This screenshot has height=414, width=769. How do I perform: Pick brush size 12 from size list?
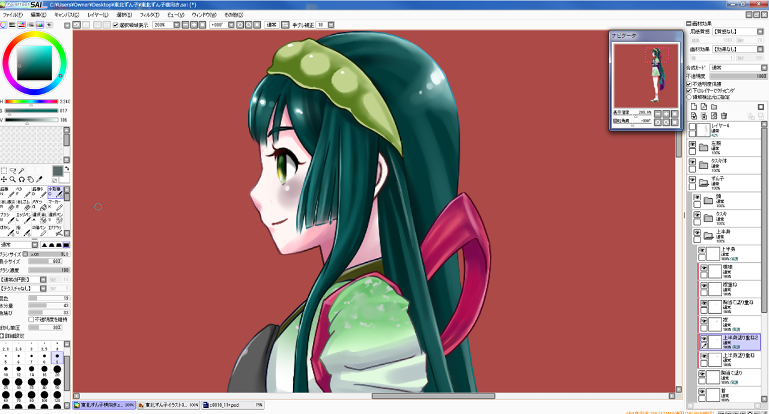(x=19, y=370)
